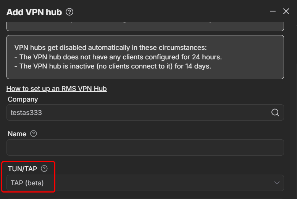The image size is (297, 199).
Task: Click the partially visible top info box
Action: [145, 26]
